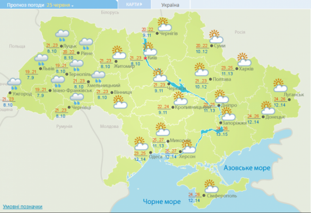Image resolution: width=311 pixels, height=213 pixels.
Task: Open the Умовні позначки legend link
Action: pos(22,207)
